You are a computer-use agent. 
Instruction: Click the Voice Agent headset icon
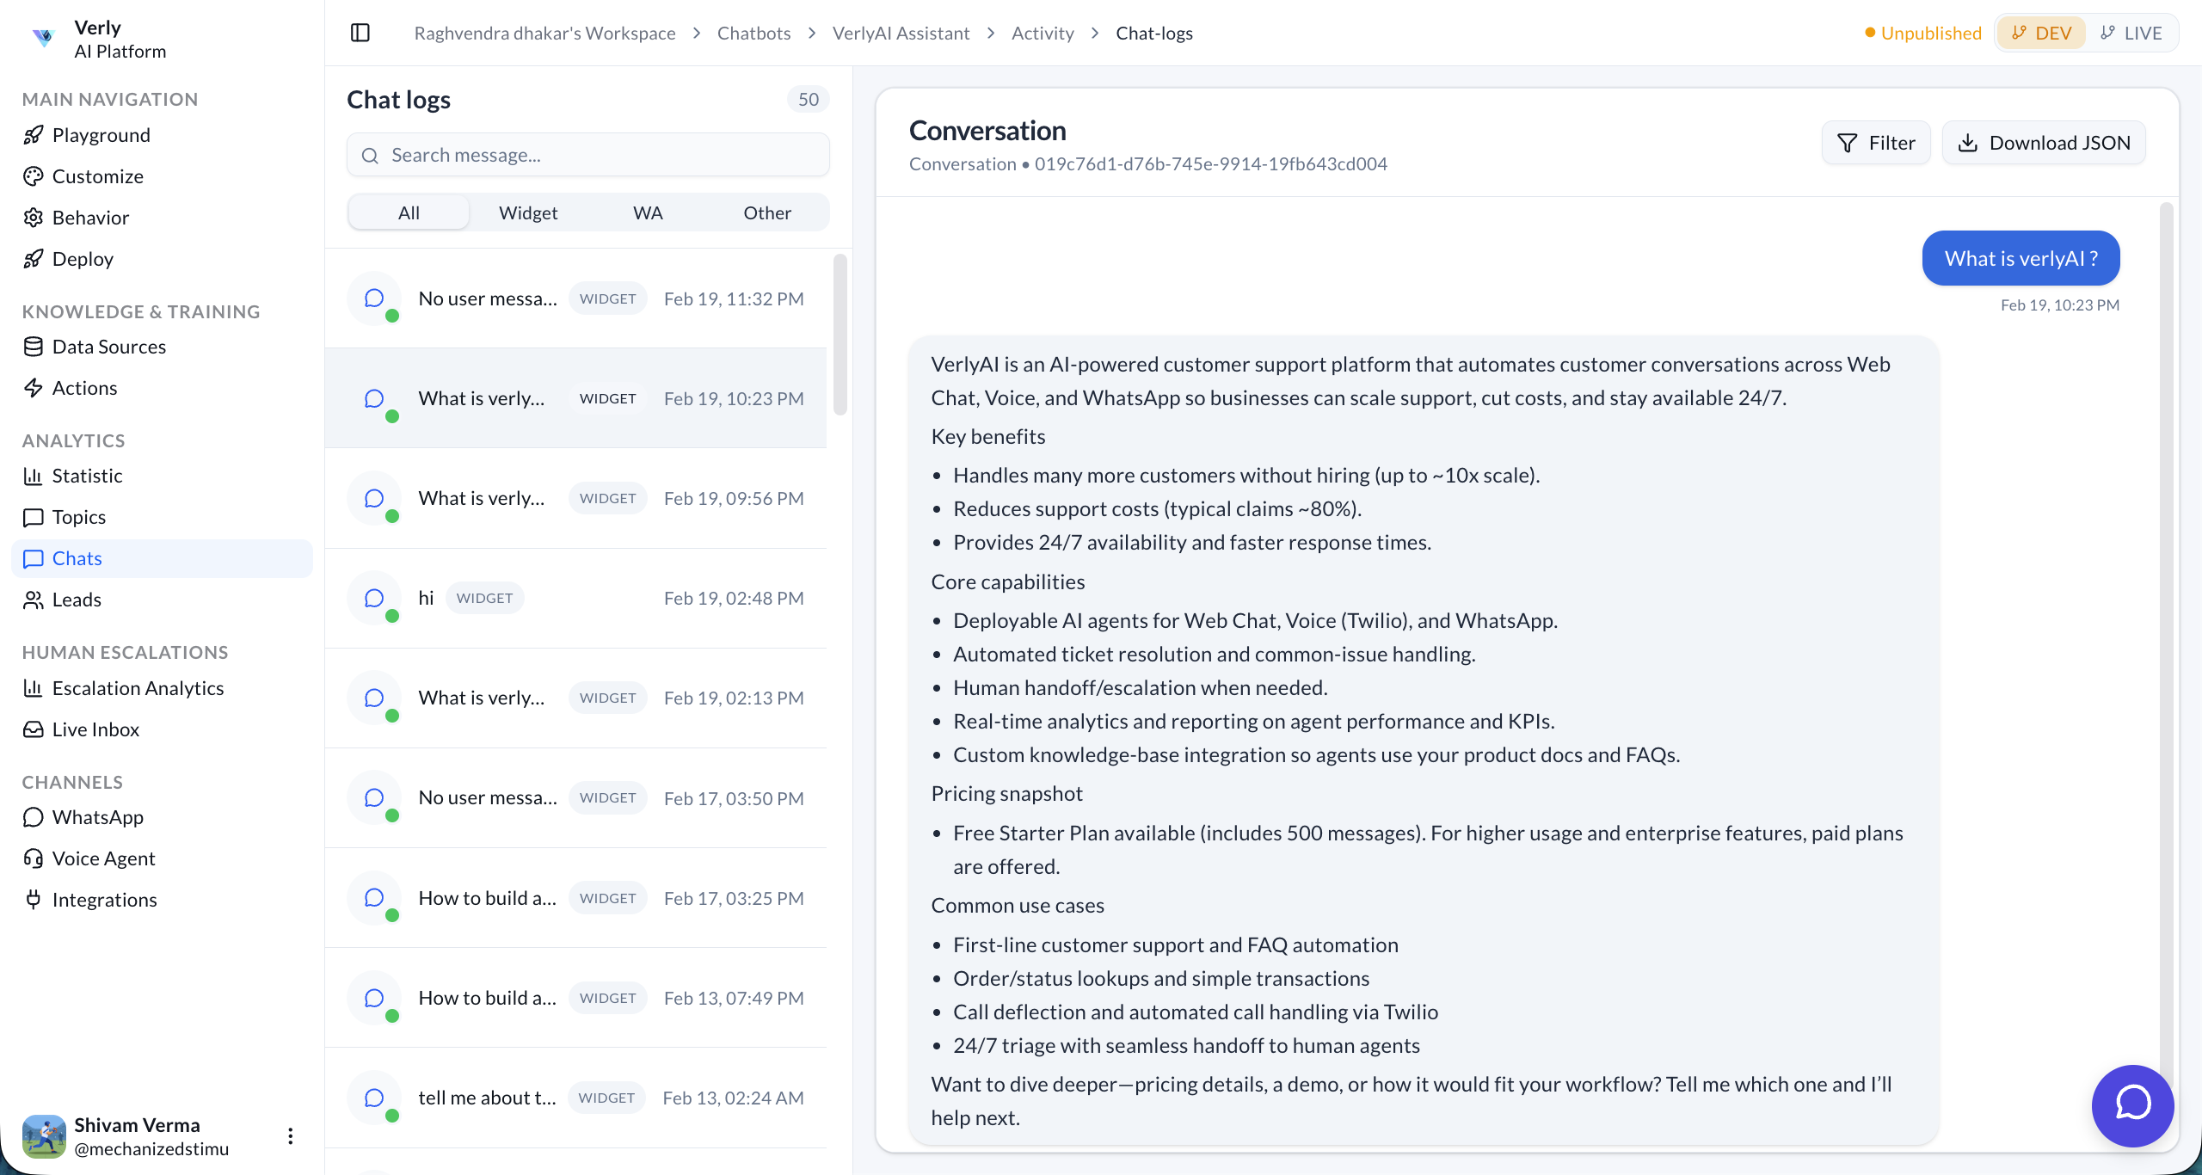(34, 858)
